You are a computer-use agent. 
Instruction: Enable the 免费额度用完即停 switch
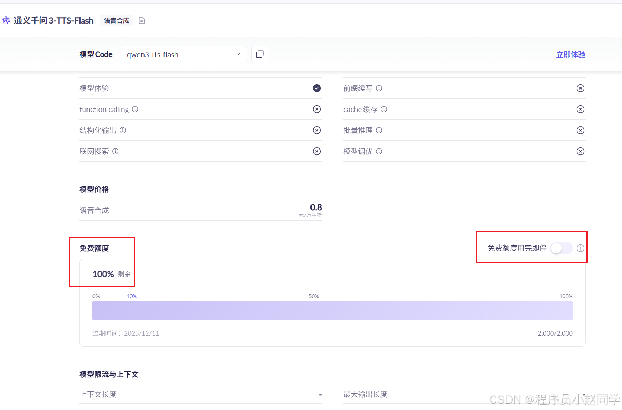pyautogui.click(x=561, y=248)
